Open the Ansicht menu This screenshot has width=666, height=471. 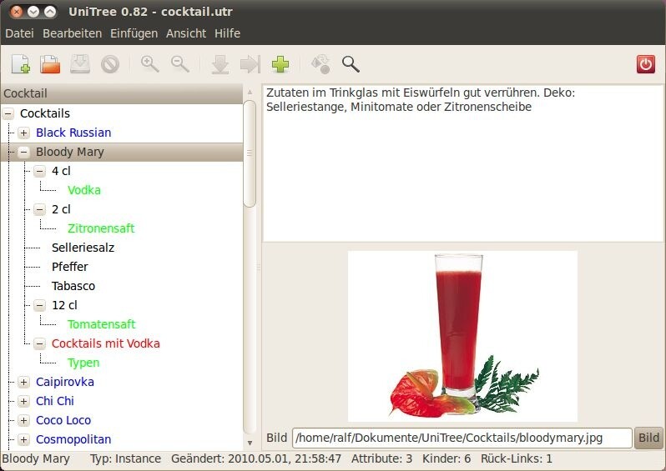click(186, 33)
